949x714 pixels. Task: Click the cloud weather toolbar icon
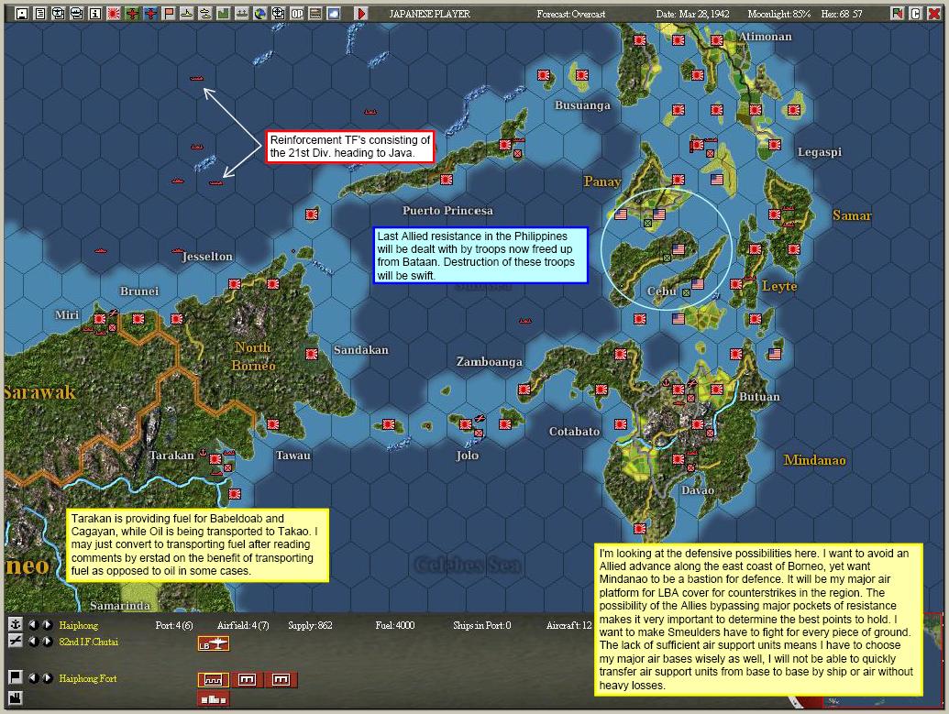pyautogui.click(x=334, y=14)
